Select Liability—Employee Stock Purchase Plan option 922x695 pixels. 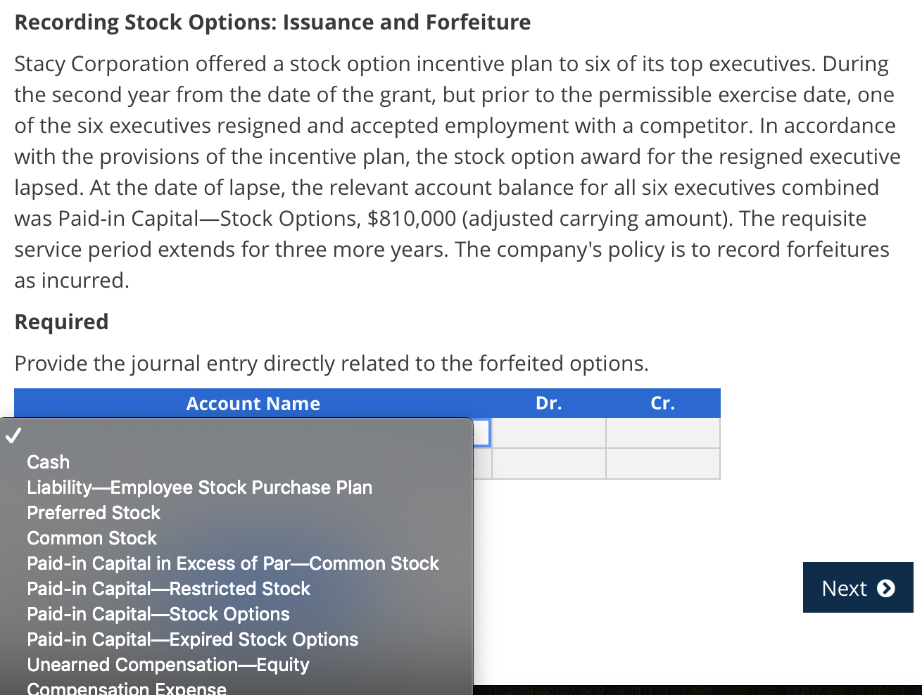click(199, 487)
